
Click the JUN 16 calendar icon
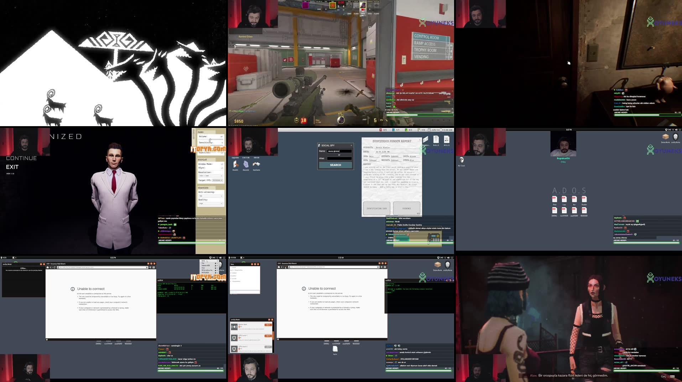coord(429,130)
